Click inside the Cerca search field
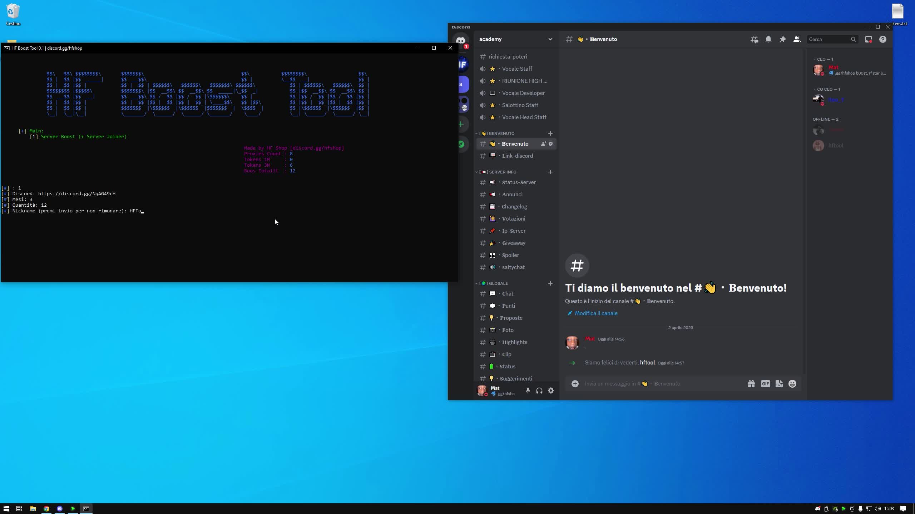Screen dimensions: 915x514 coord(829,39)
